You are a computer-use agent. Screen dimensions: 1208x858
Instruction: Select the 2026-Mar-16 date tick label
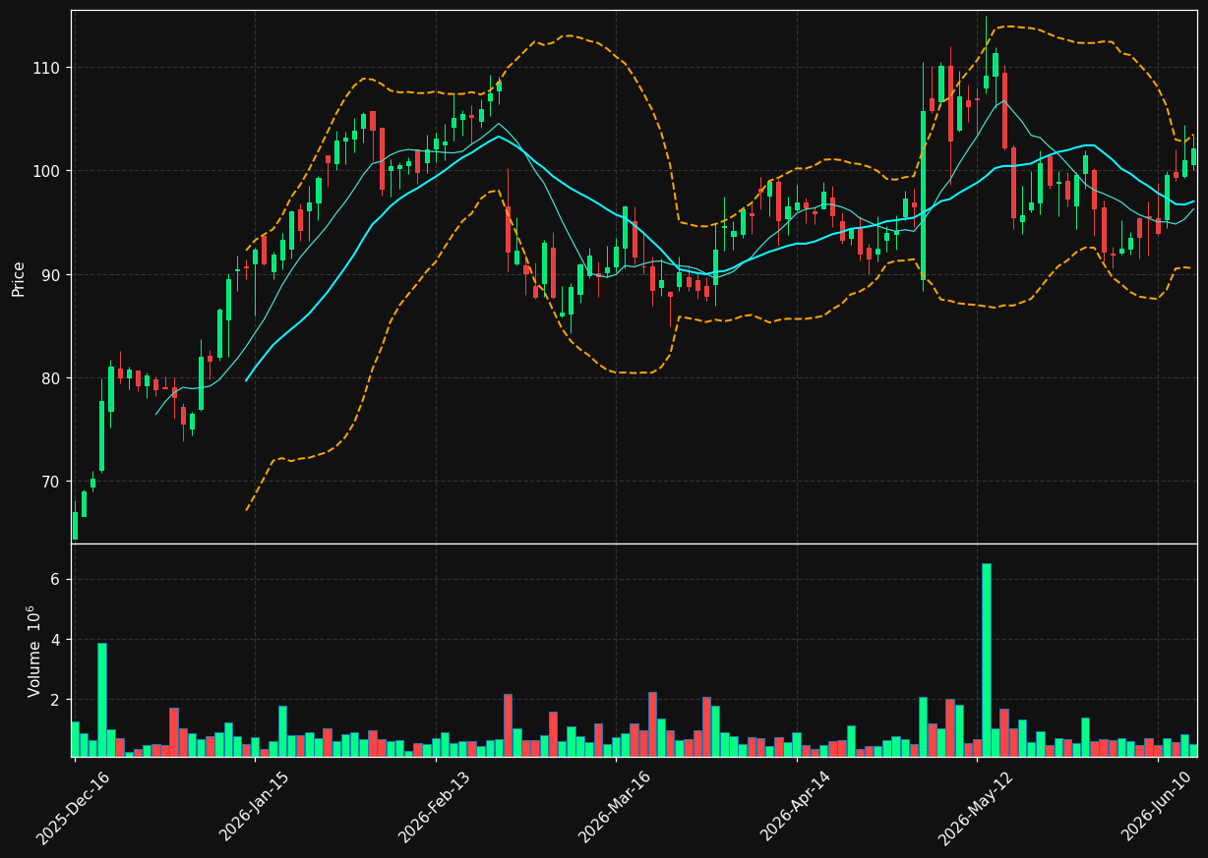[615, 808]
